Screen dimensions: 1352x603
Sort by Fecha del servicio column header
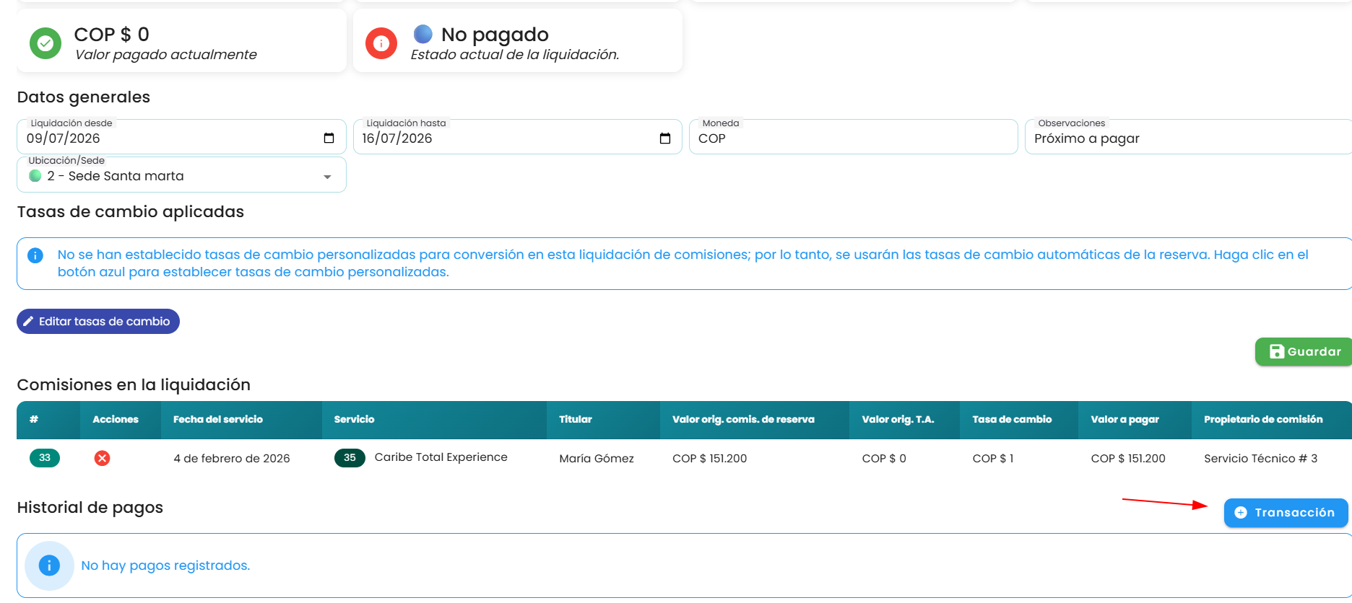pos(218,419)
